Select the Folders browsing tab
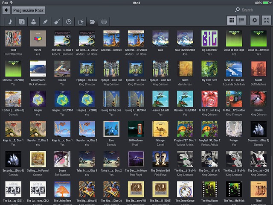 click(x=91, y=21)
